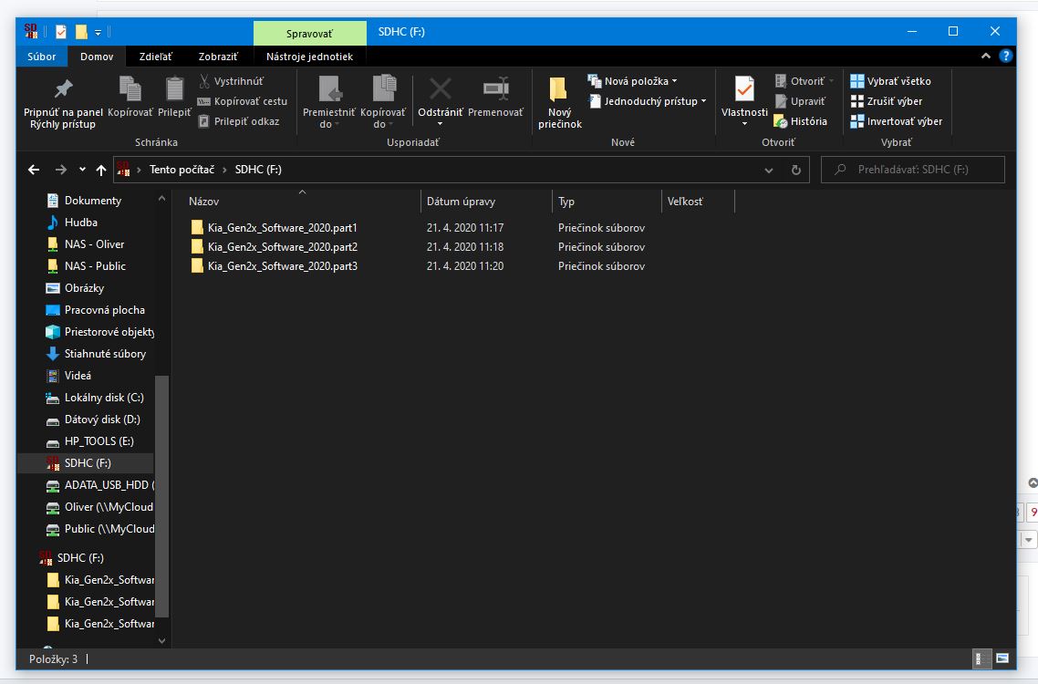
Task: Open Nástroje jednotiek tab
Action: 309,57
